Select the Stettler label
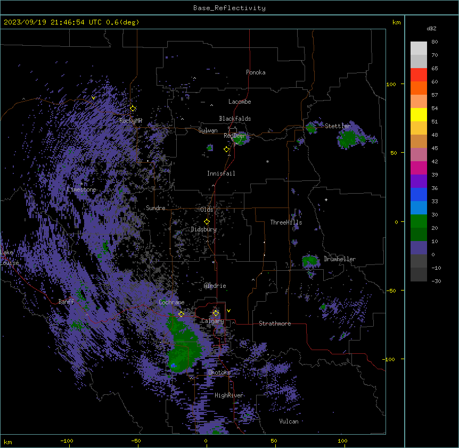This screenshot has width=459, height=448. (338, 126)
